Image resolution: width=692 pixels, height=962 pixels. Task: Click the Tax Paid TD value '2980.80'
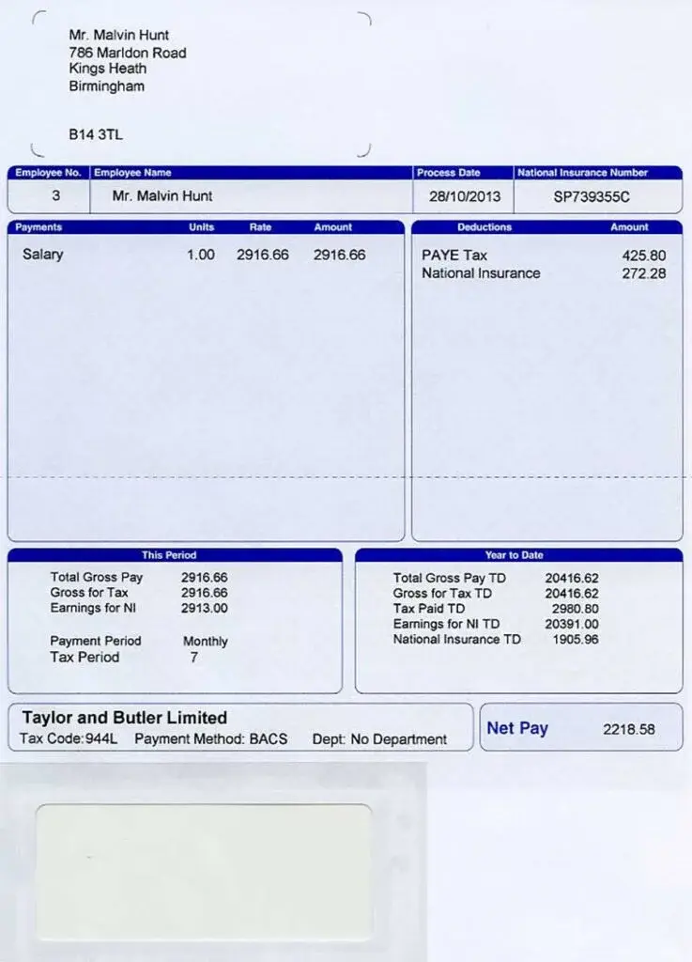tap(575, 609)
